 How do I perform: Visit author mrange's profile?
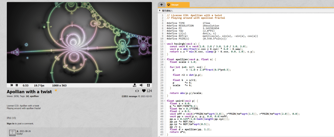pyautogui.click(x=133, y=97)
